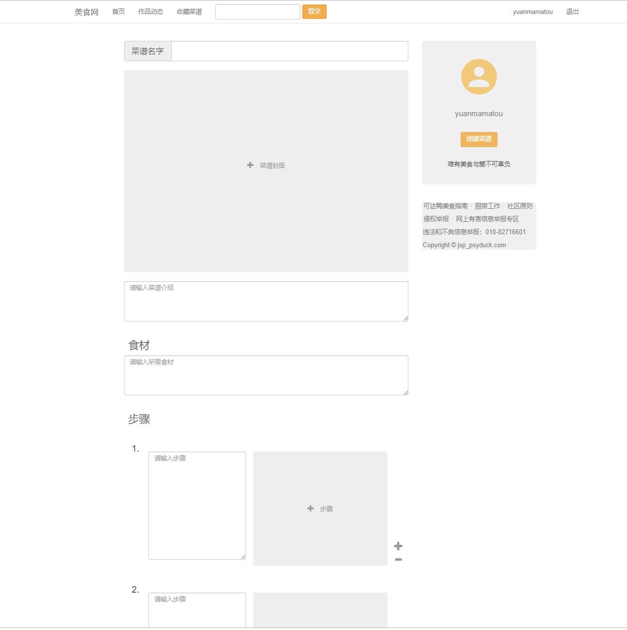Click the 提交 submit button

pos(314,11)
